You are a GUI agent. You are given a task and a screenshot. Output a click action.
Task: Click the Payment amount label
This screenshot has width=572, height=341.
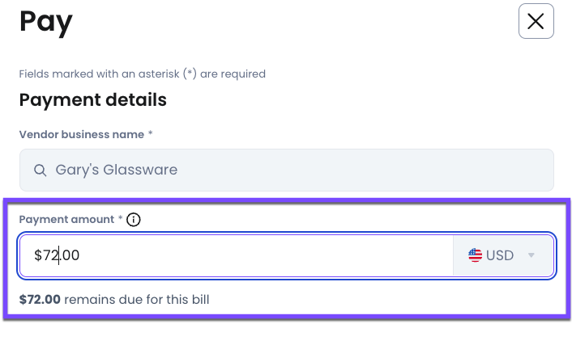click(67, 219)
